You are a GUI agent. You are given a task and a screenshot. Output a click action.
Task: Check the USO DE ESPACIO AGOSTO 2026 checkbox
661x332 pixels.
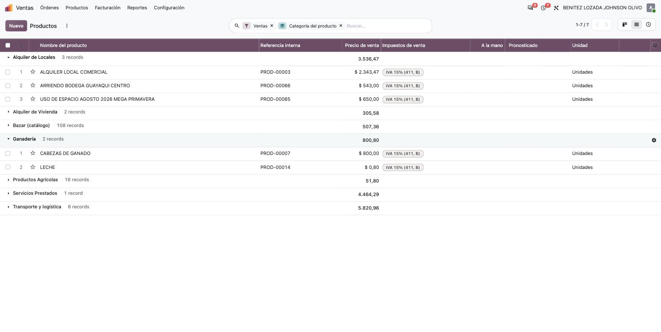coord(8,99)
